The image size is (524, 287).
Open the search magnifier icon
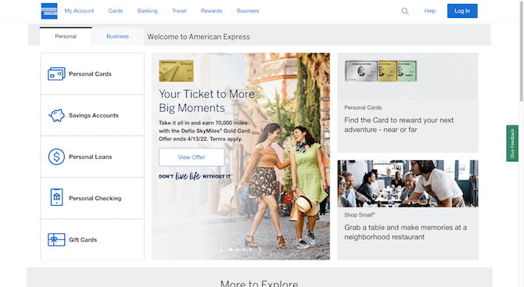point(405,11)
